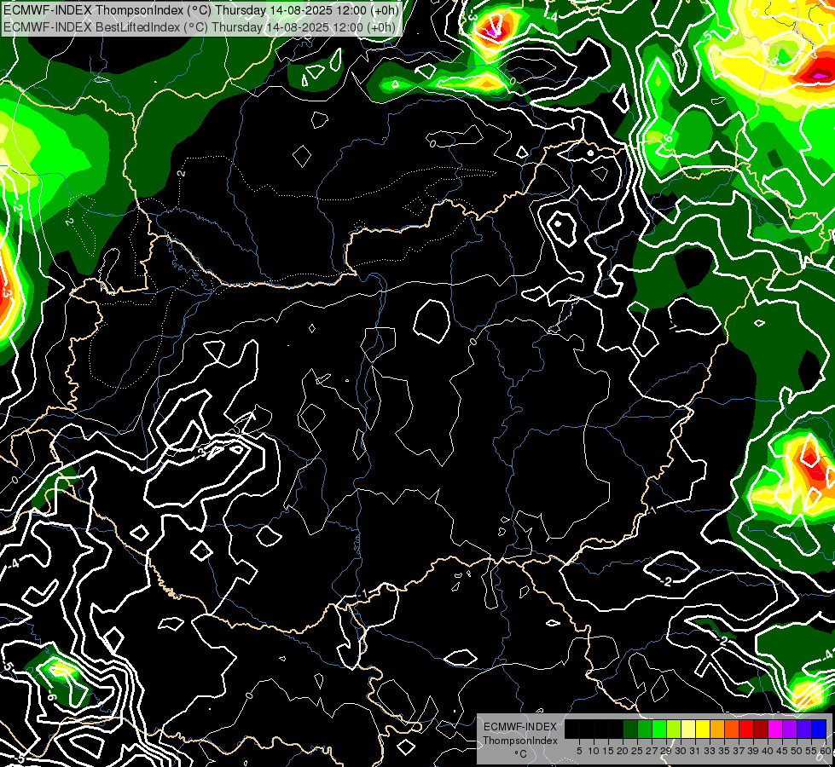The height and width of the screenshot is (767, 835).
Task: Click the legend tick value 33
Action: click(710, 751)
